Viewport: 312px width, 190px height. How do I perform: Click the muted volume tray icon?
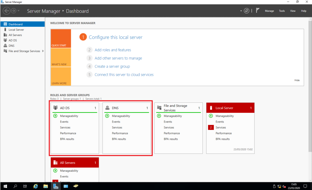284,186
